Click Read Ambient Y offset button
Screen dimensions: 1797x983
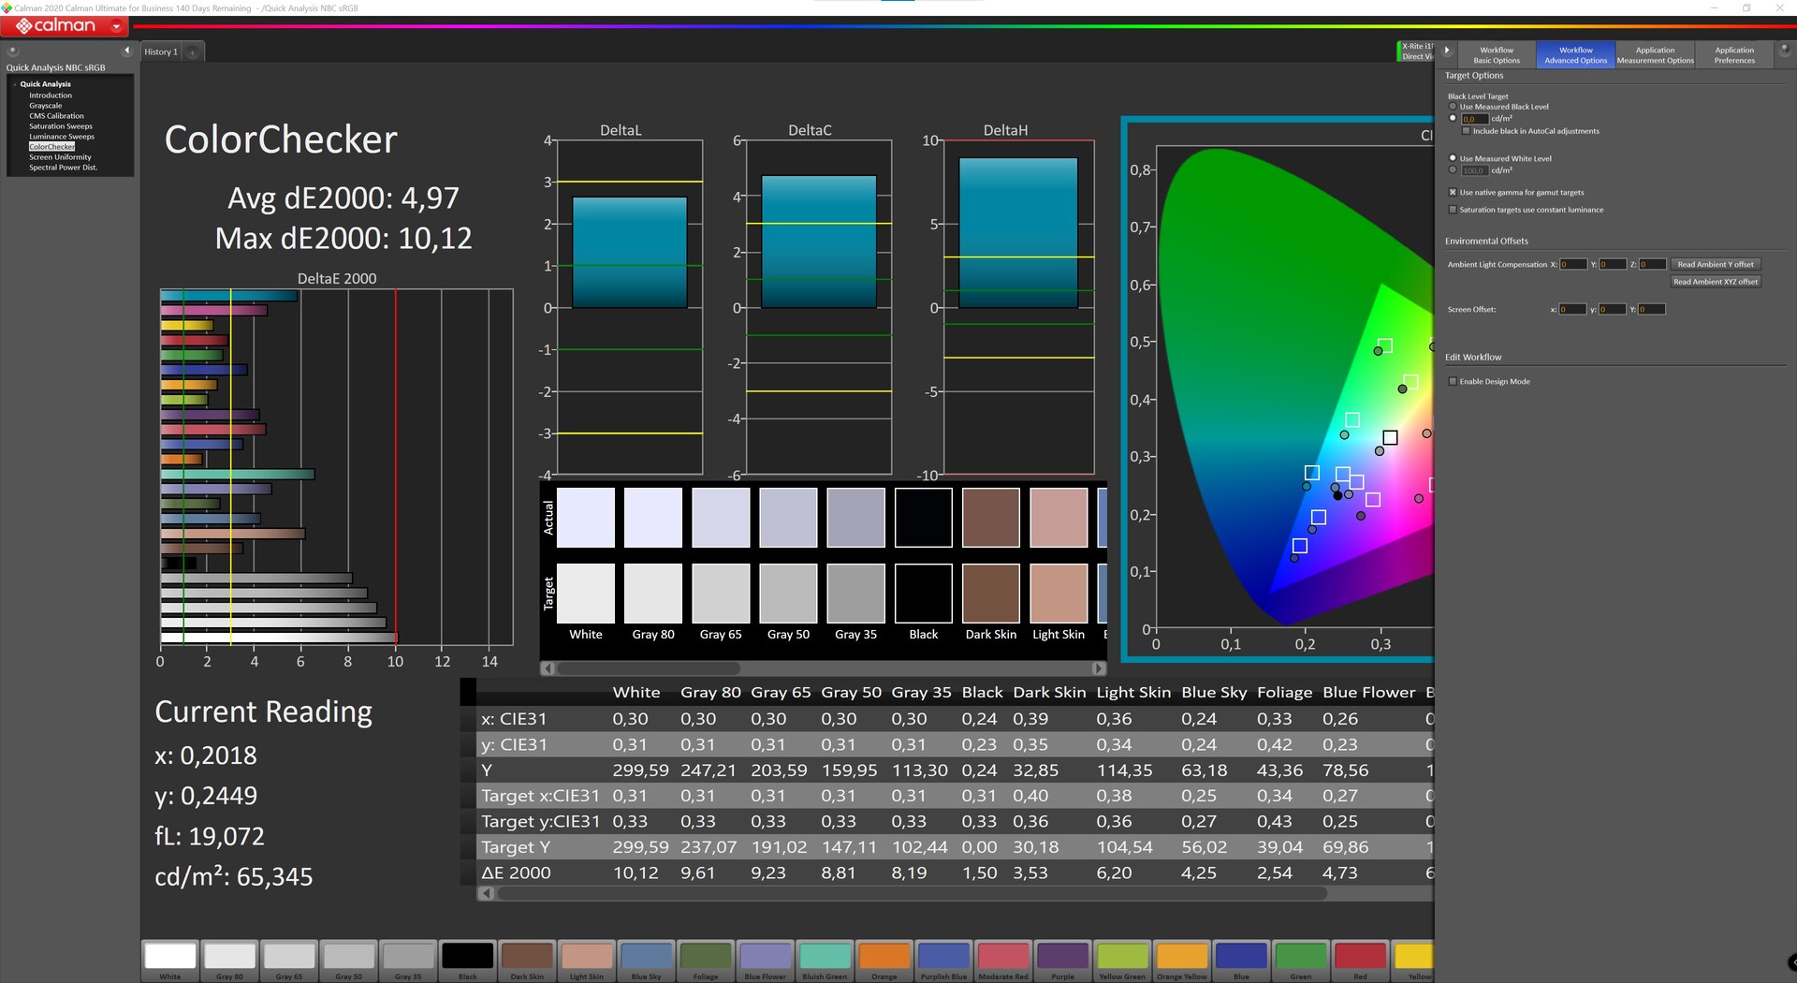click(x=1715, y=264)
